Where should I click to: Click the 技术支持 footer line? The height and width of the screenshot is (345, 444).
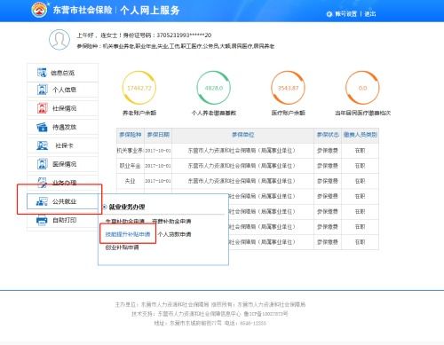click(210, 314)
